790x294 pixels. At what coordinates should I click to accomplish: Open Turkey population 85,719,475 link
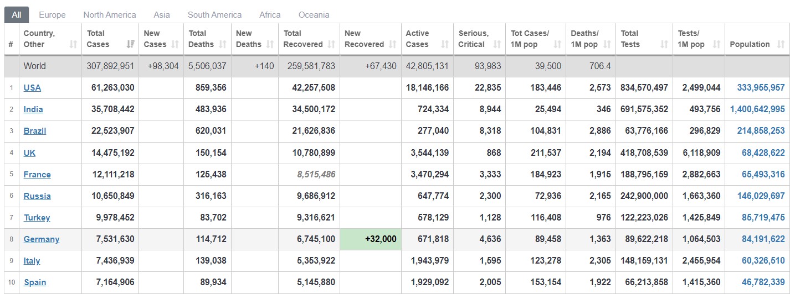coord(763,218)
